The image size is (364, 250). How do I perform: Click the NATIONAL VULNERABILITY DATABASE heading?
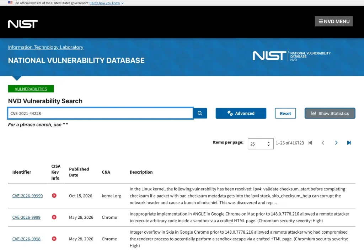(76, 60)
